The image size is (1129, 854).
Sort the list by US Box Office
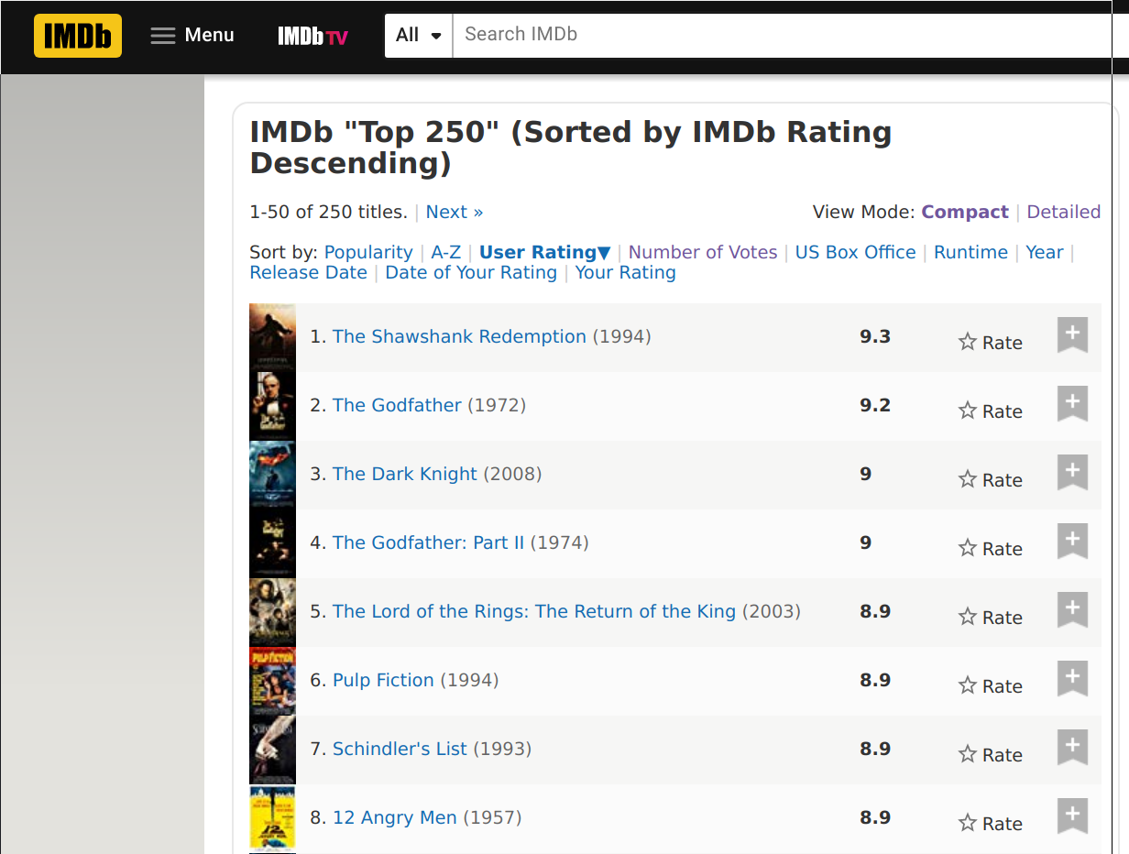click(x=855, y=252)
